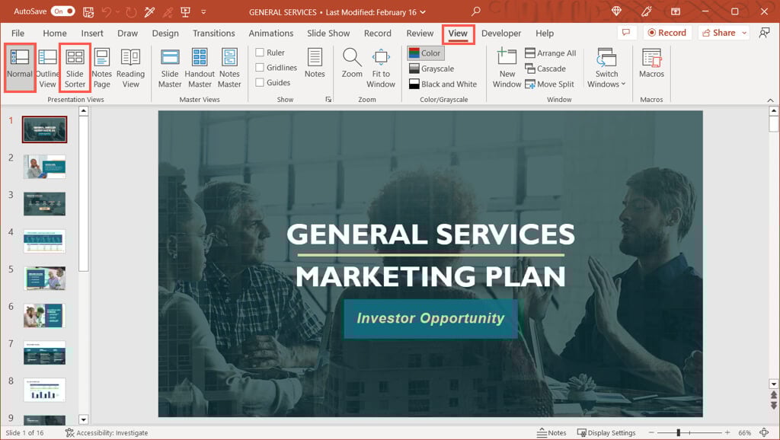Click the Share button
This screenshot has height=440, width=780.
coord(719,33)
